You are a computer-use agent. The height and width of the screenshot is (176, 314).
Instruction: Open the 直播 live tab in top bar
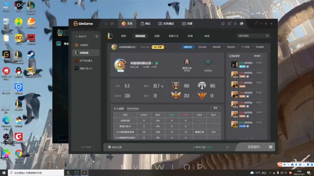click(x=187, y=23)
